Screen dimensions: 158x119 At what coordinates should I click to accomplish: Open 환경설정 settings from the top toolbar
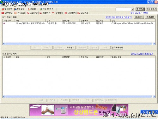point(19,9)
